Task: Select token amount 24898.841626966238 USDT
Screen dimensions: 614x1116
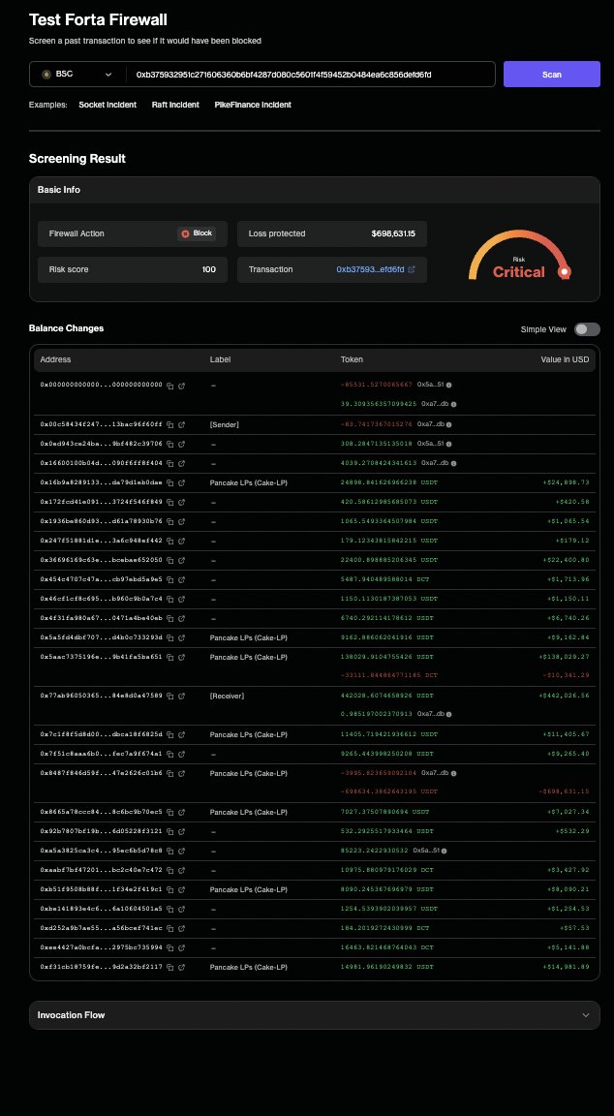Action: tap(389, 482)
